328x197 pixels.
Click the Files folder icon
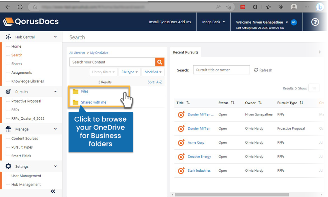(x=75, y=91)
